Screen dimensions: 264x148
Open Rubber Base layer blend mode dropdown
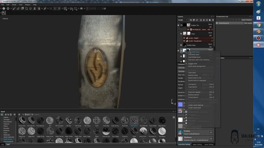pyautogui.click(x=210, y=44)
